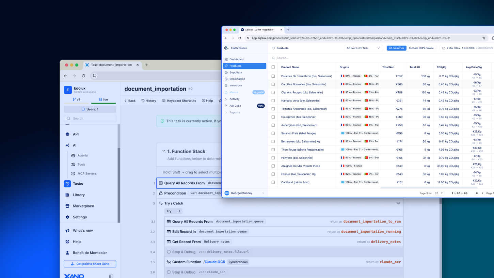Viewport: 494px width, 278px height.
Task: Open the Library icon in Xano sidebar
Action: point(67,195)
